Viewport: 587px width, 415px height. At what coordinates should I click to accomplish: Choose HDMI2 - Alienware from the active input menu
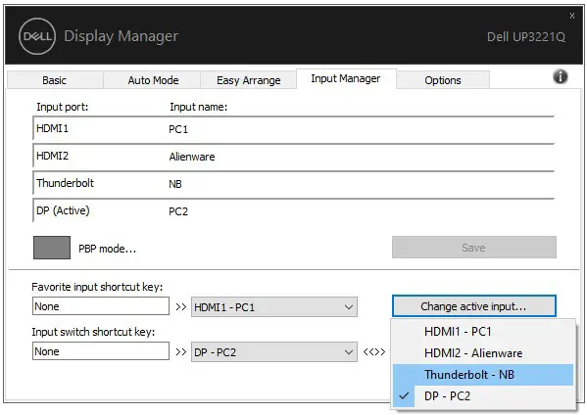tap(483, 353)
